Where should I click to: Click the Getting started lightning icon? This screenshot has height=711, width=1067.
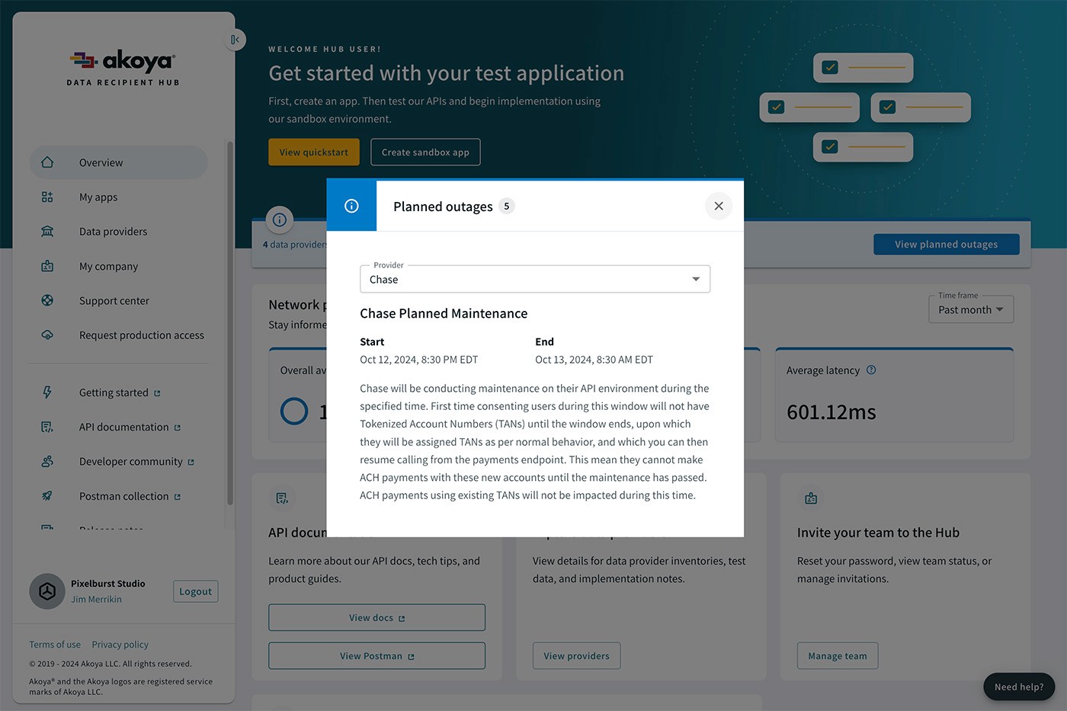click(47, 392)
